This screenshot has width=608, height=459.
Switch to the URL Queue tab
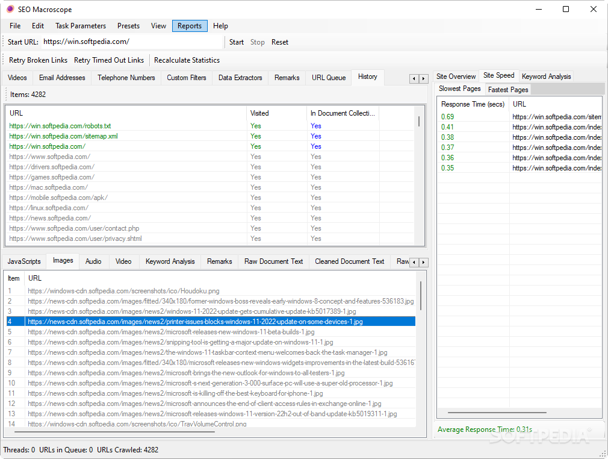click(329, 78)
